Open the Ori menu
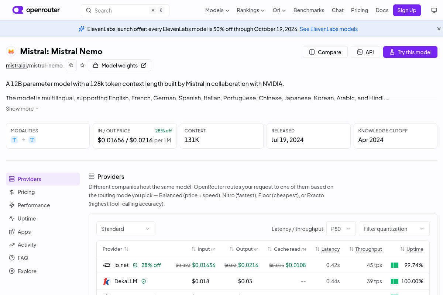Viewport: 443px width, 295px height. click(279, 10)
